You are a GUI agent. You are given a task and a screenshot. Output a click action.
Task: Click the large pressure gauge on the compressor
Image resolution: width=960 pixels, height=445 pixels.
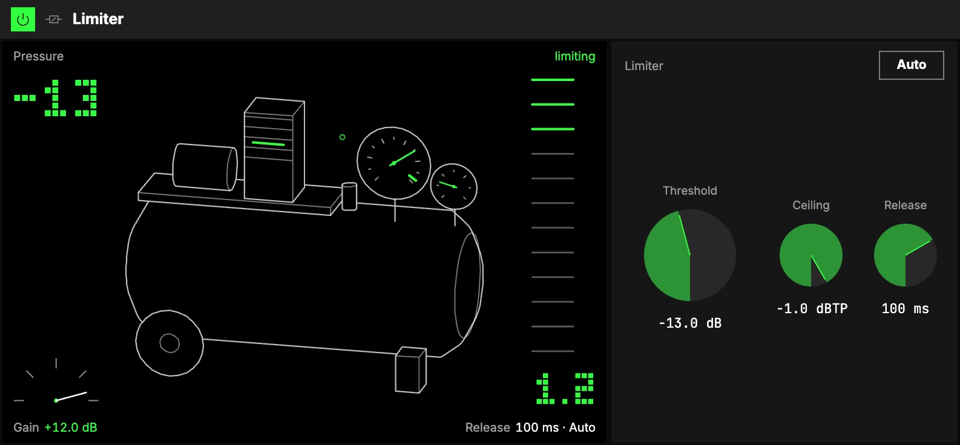click(393, 163)
